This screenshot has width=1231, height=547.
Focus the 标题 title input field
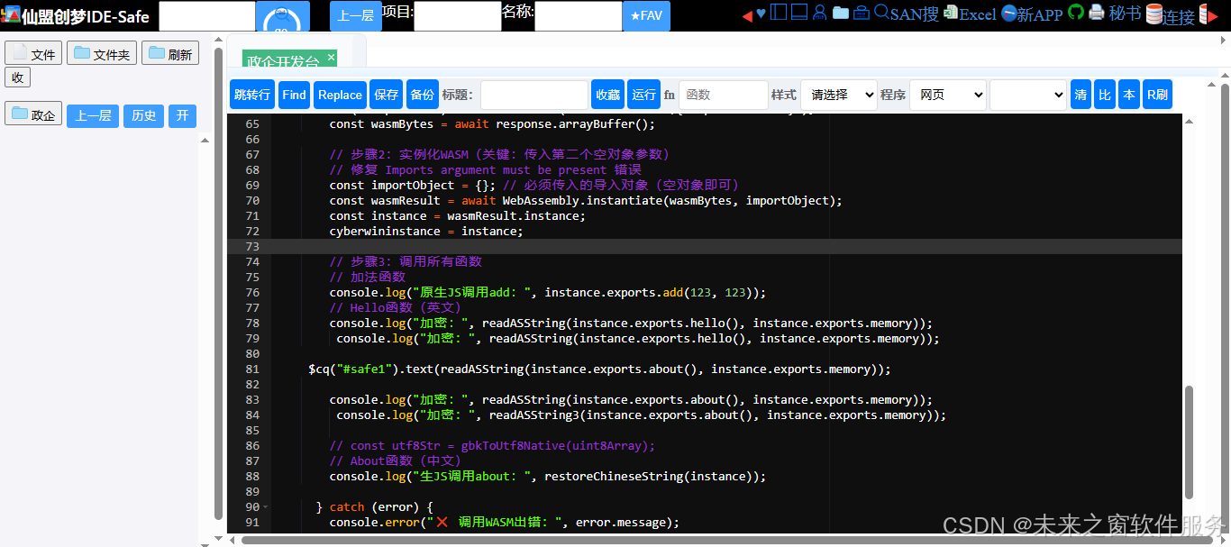(534, 95)
